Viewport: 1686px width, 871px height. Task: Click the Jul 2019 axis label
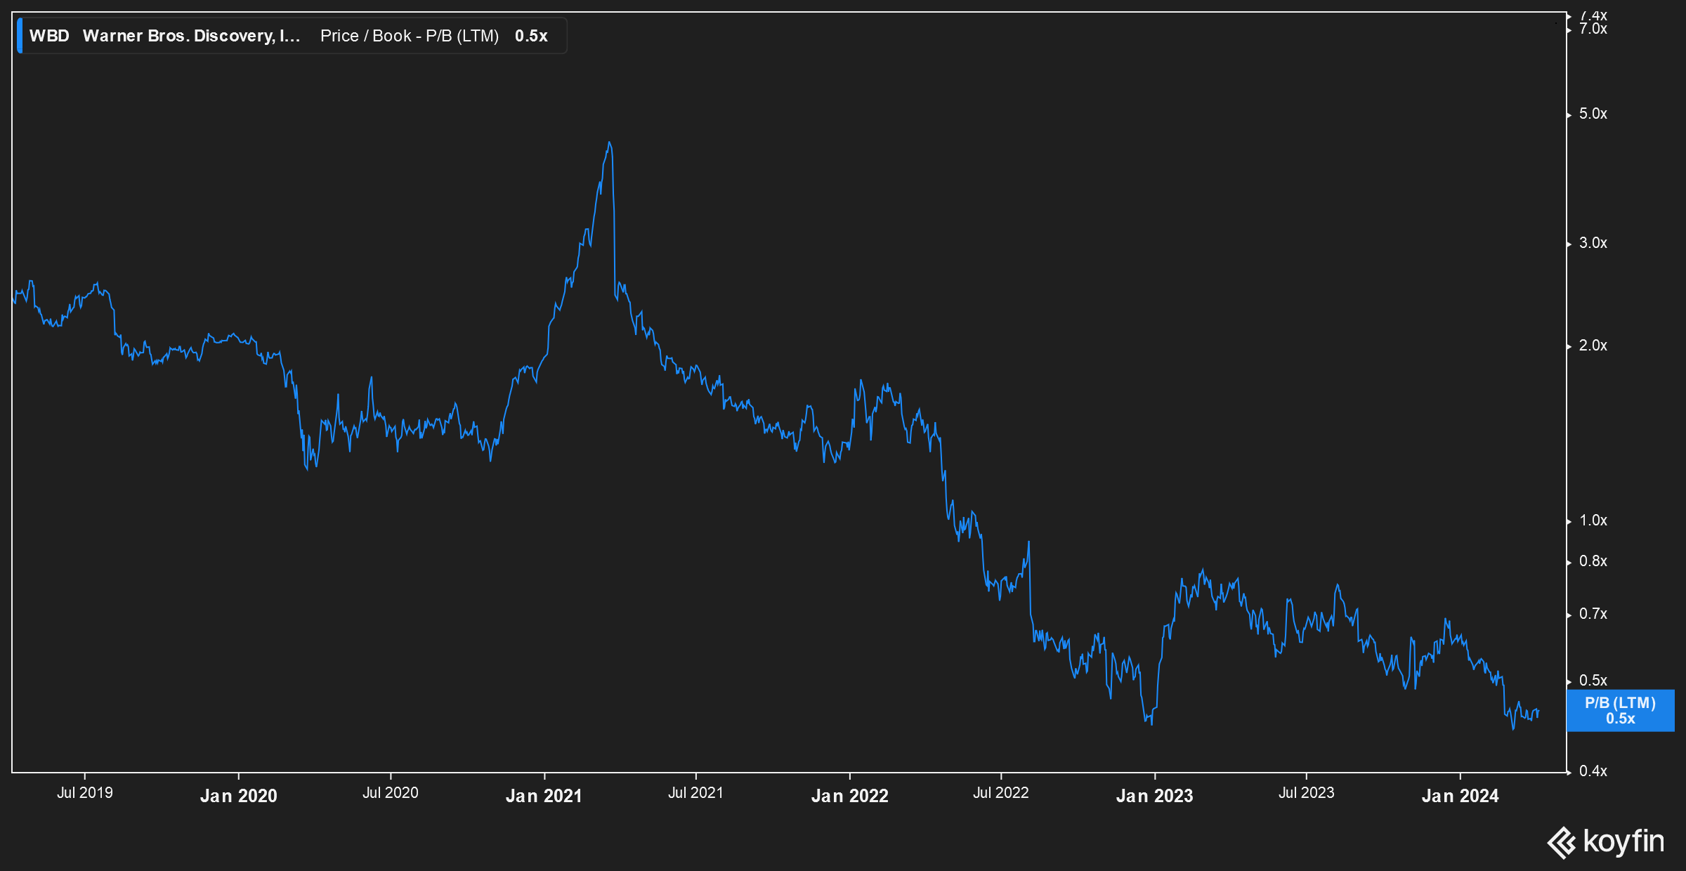click(85, 792)
